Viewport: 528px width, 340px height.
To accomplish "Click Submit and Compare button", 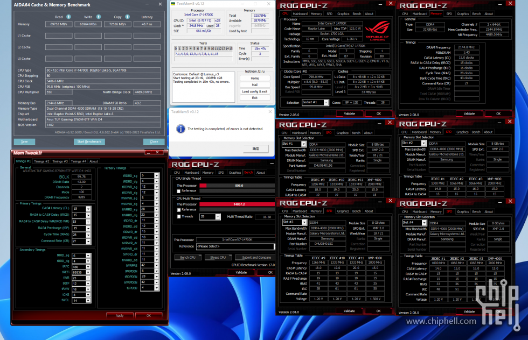I will pos(256,257).
